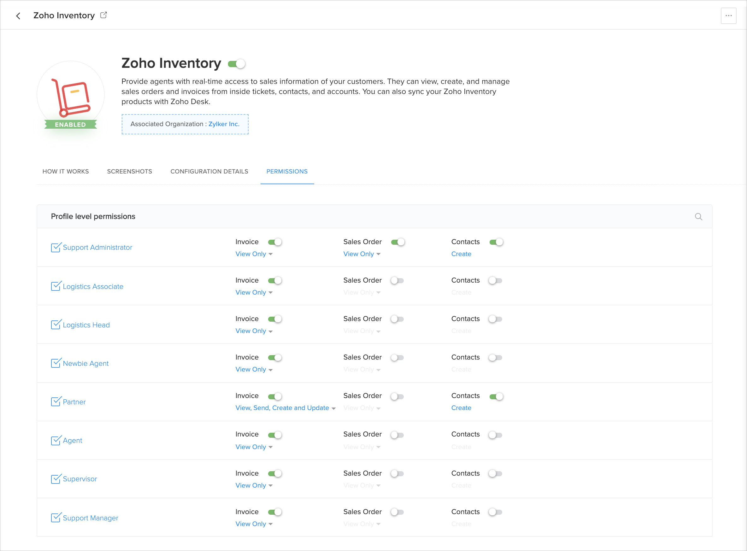Open the Zylker Inc. organization link

click(224, 124)
